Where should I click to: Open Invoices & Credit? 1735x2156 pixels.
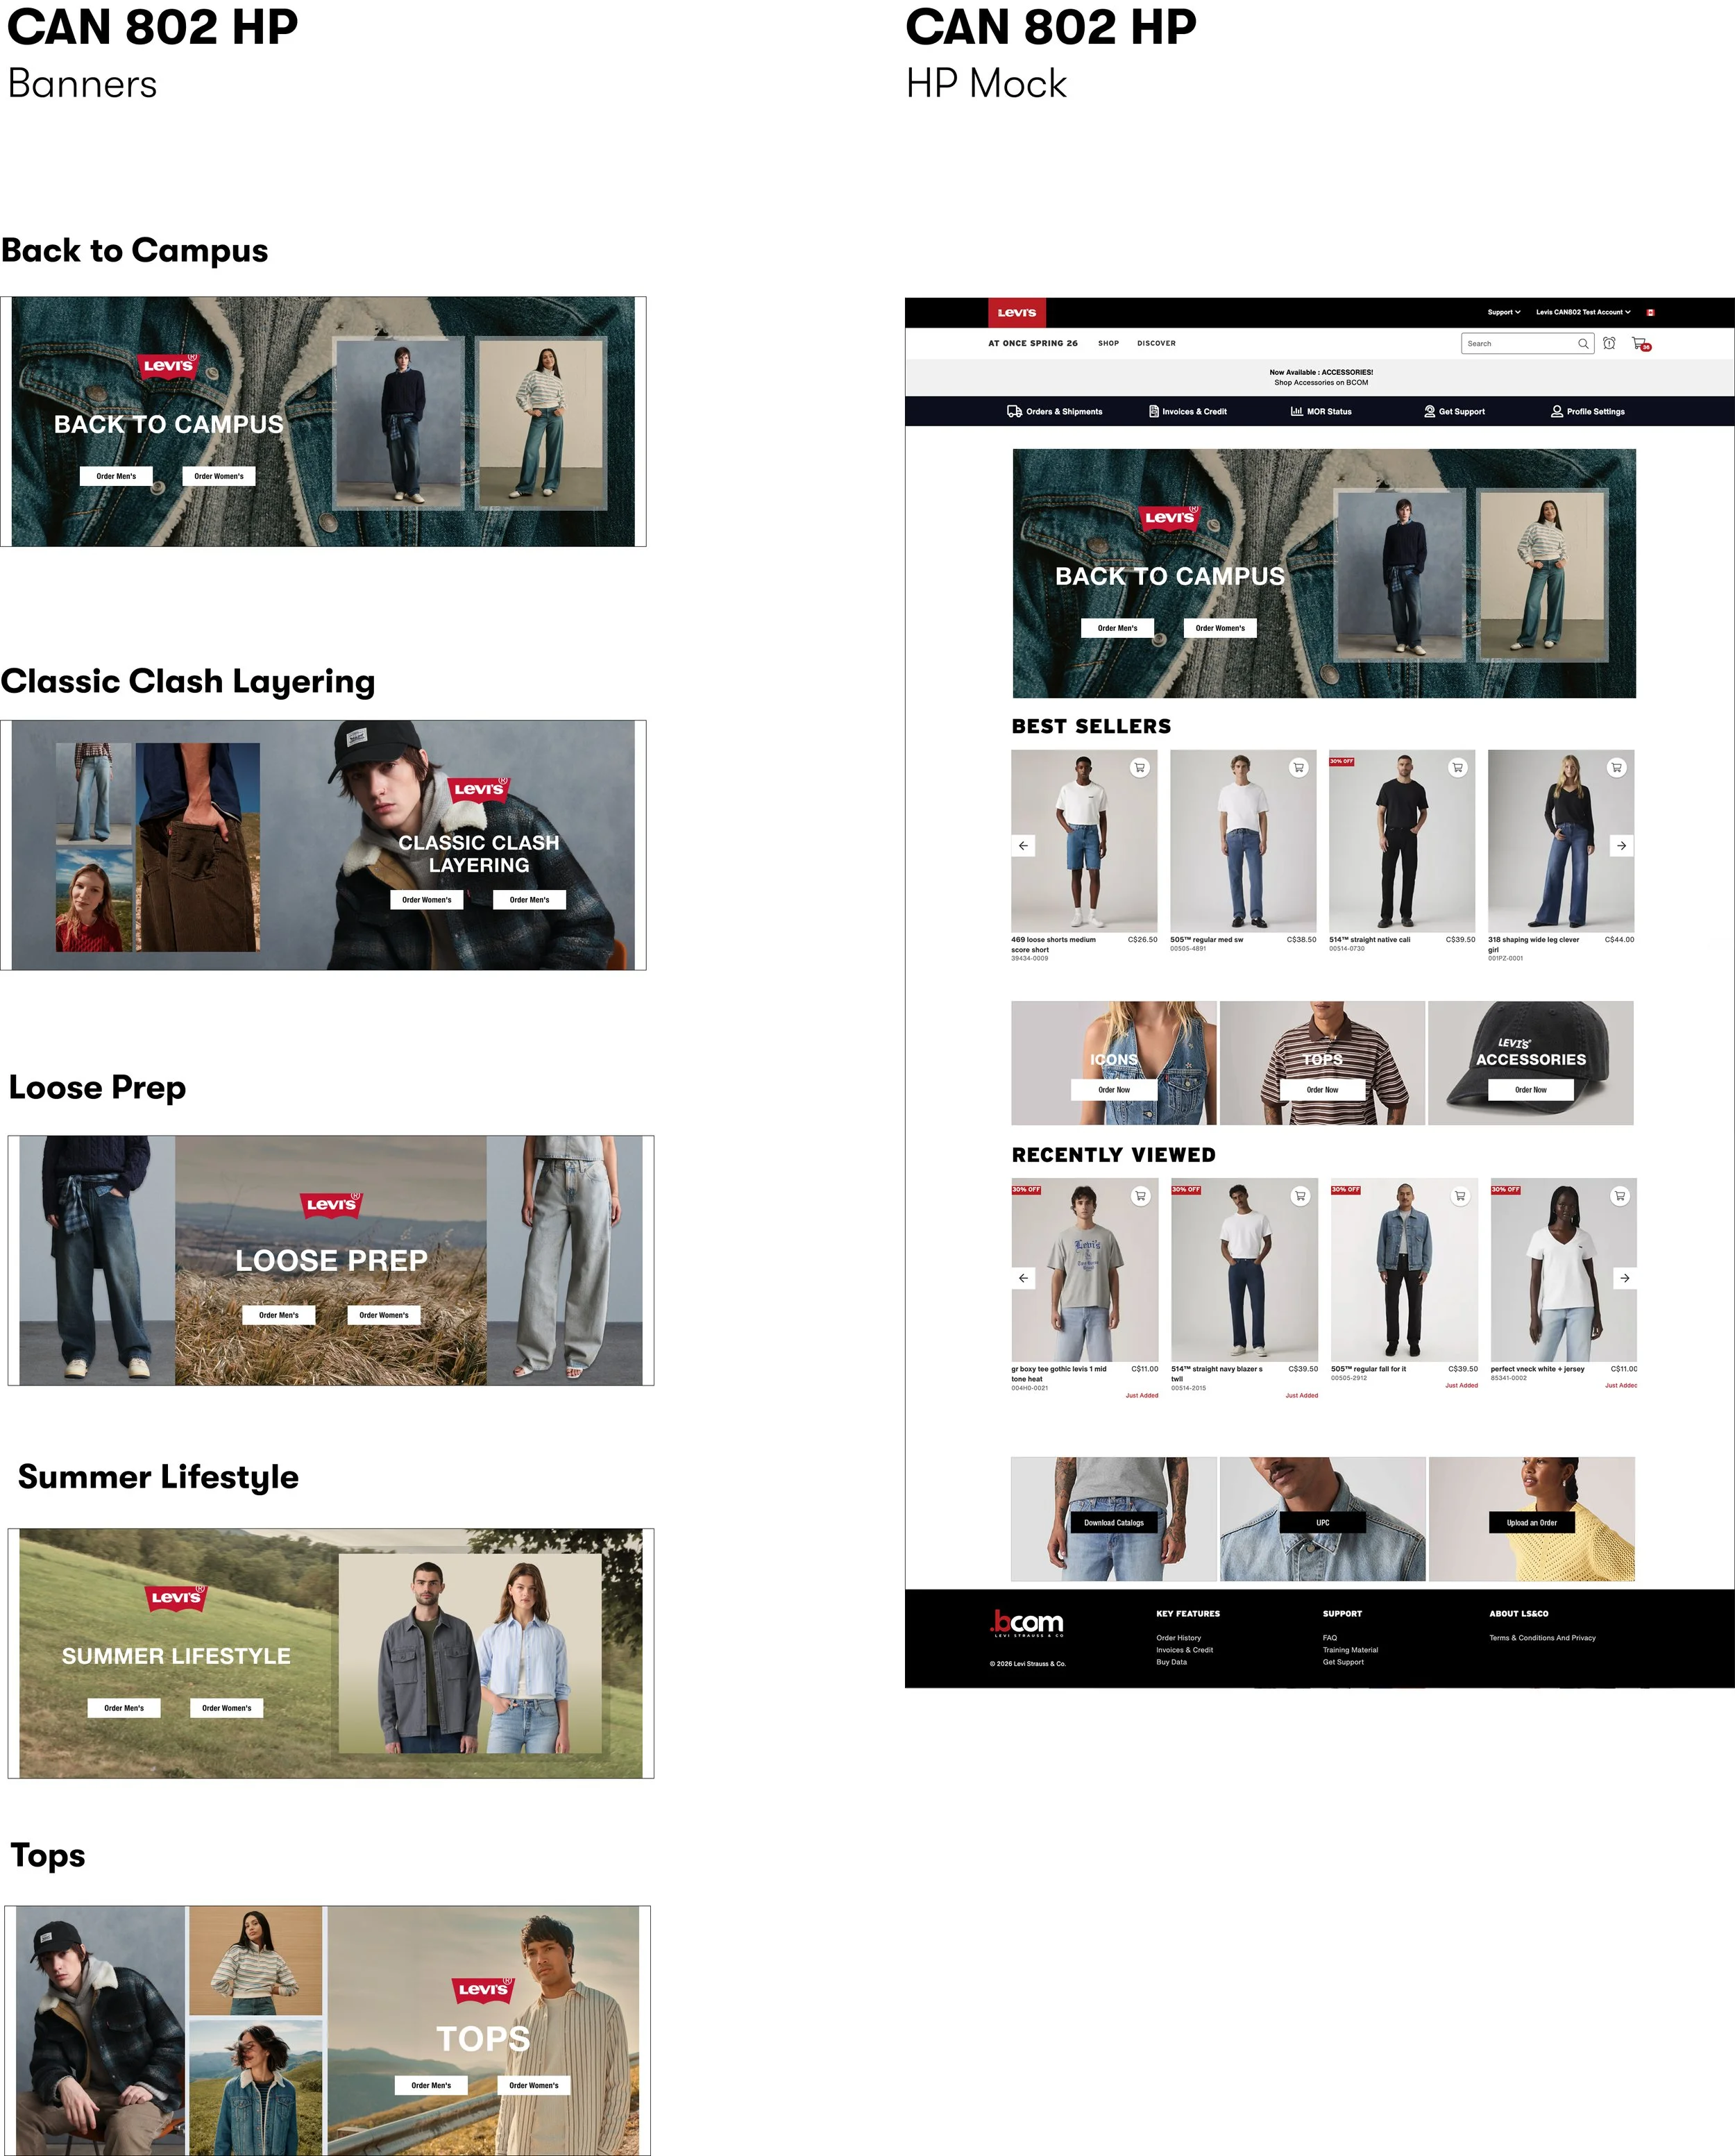(x=1188, y=411)
